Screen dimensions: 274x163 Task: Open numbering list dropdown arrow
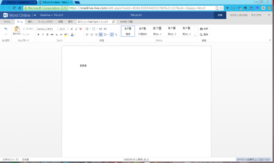pyautogui.click(x=97, y=29)
